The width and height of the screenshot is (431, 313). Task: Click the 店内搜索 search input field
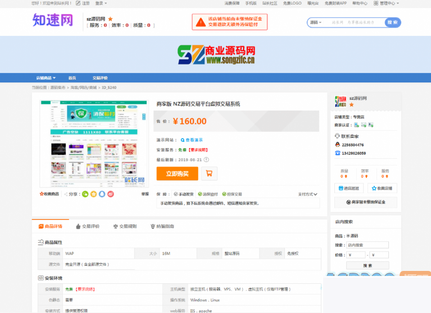click(368, 245)
